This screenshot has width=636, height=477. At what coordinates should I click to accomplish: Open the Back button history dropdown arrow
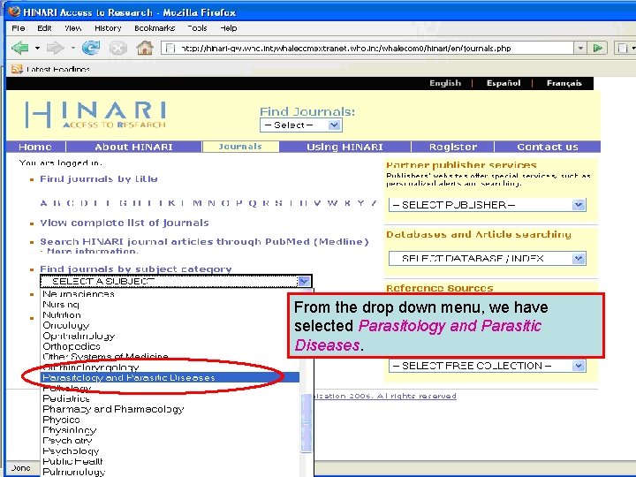tap(37, 49)
